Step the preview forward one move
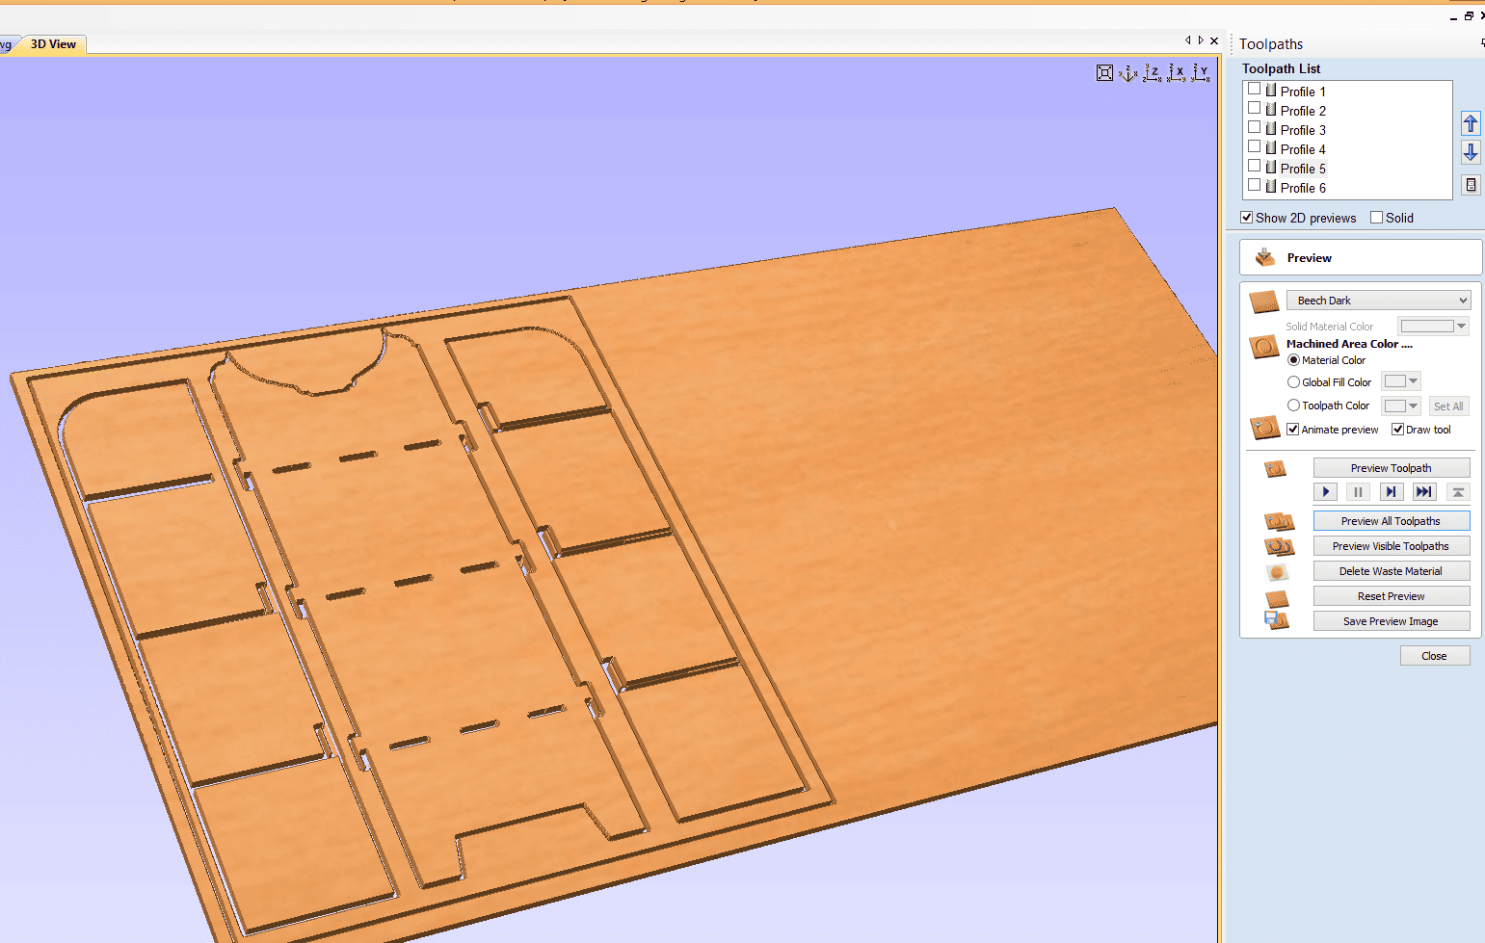This screenshot has width=1485, height=943. 1391,492
